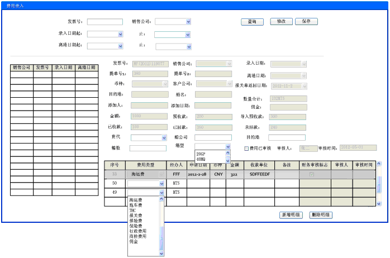Expand the 离港日期起 date dropdown
The width and height of the screenshot is (390, 258).
[x=120, y=46]
